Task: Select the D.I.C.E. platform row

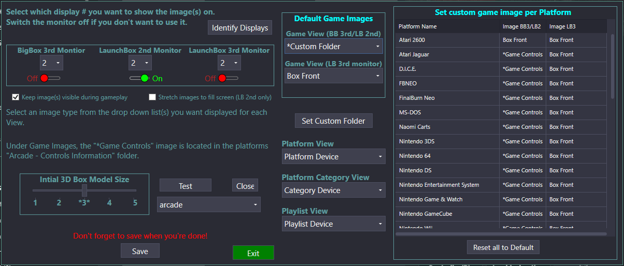Action: coord(501,69)
